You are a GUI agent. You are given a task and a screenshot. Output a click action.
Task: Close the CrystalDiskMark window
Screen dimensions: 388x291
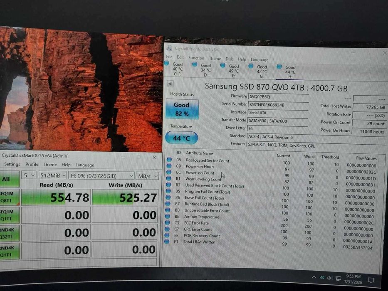point(154,157)
